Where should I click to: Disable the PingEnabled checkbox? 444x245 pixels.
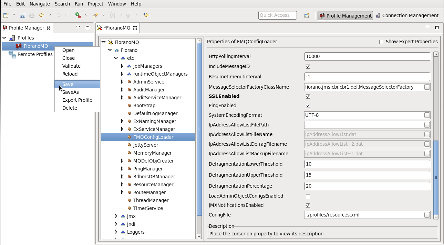(x=308, y=106)
